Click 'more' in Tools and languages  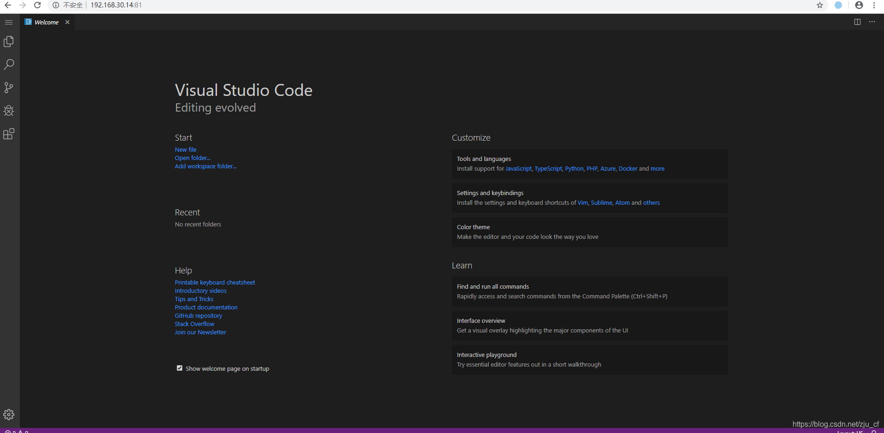(x=657, y=168)
